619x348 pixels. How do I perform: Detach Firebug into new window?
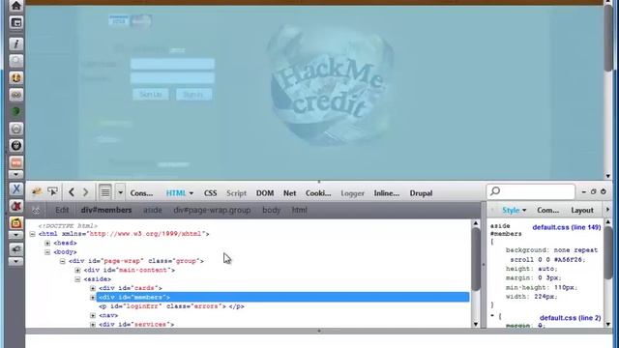593,191
